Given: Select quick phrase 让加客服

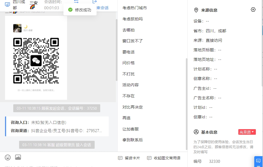Looking at the screenshot, I should [130, 129].
